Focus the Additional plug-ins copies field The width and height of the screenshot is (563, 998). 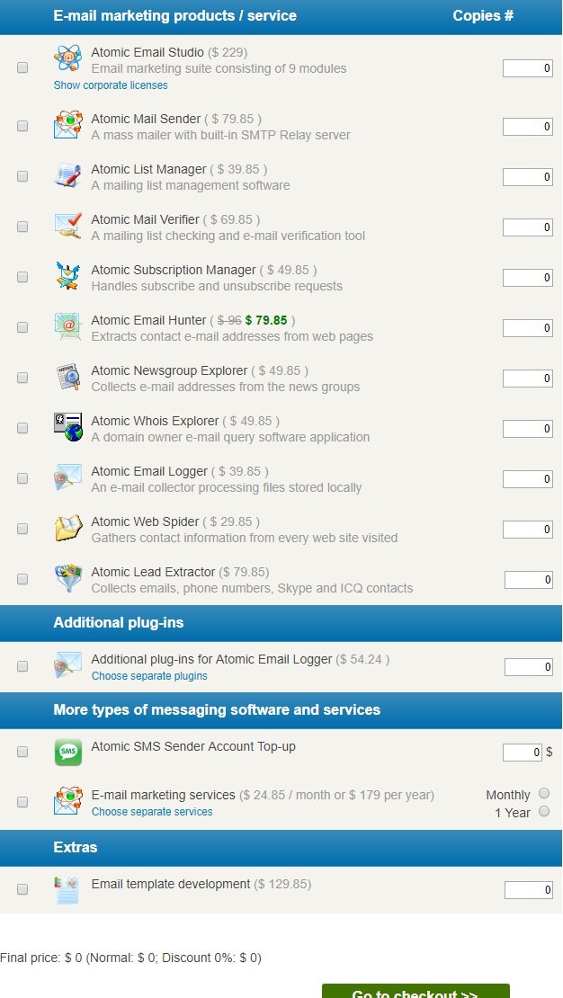529,667
